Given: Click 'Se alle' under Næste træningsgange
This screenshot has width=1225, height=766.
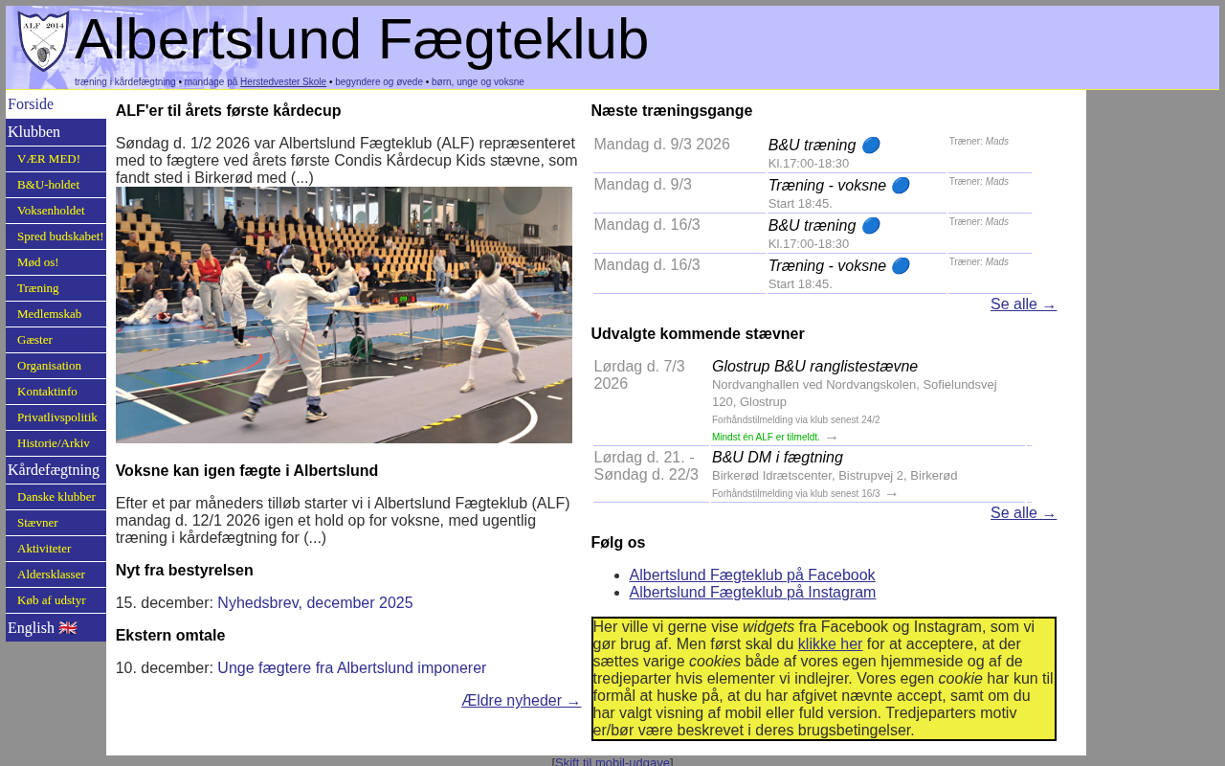Looking at the screenshot, I should pos(1023,304).
